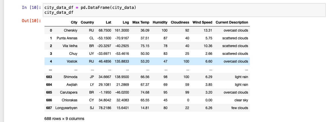Click the 688 rows × 9 columns summary
Viewport: 326px width, 122px height.
tap(64, 119)
